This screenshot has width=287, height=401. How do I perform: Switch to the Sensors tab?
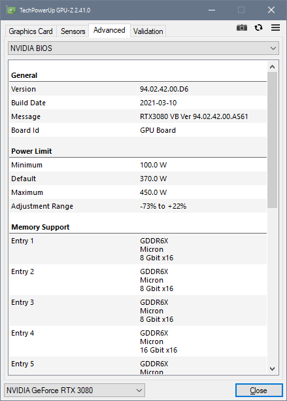[x=73, y=31]
